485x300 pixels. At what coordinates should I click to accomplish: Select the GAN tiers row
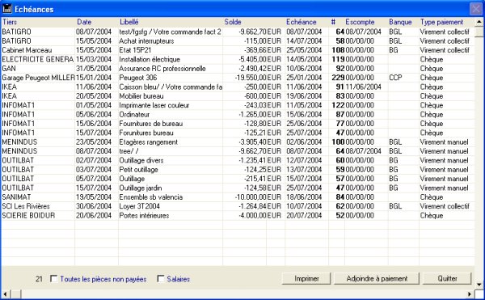point(238,69)
